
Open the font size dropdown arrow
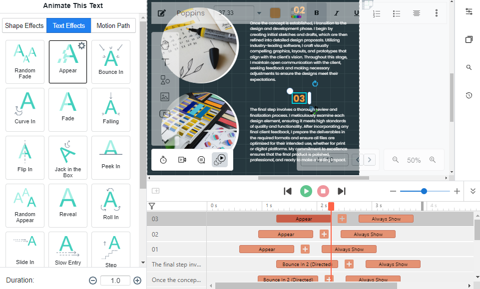pos(259,13)
